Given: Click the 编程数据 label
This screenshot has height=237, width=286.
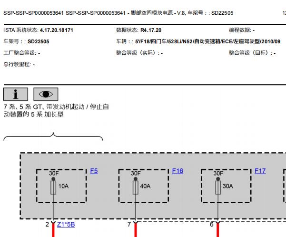Looking at the screenshot, I should [240, 30].
